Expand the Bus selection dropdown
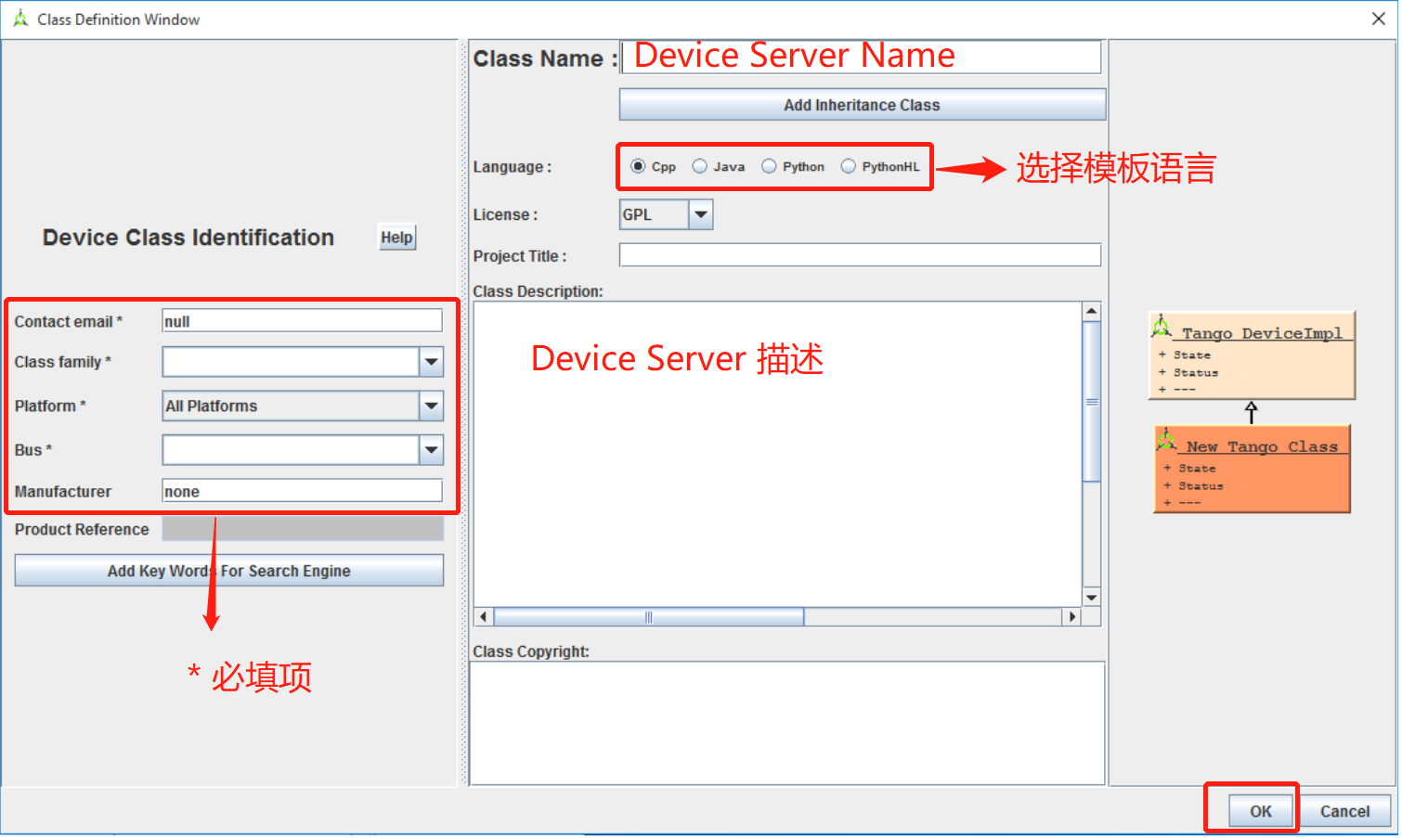The height and width of the screenshot is (838, 1402). pyautogui.click(x=431, y=450)
